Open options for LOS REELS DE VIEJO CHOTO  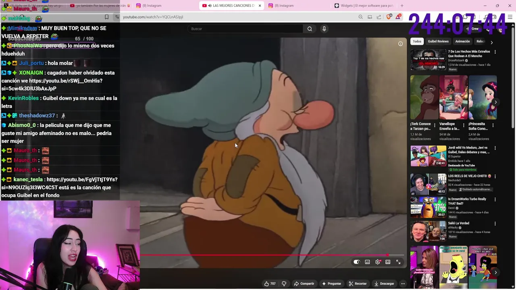[x=495, y=176]
